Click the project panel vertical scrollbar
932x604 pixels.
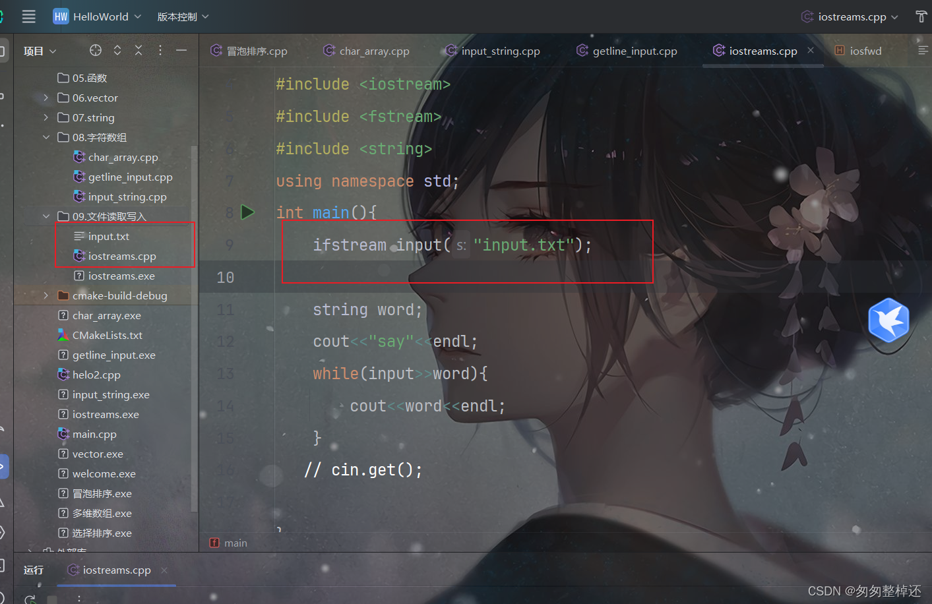tap(194, 328)
